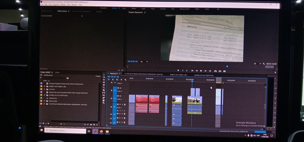Screen dimensions: 304x142
Task: Select Sequence 01 in the Project panel
Action: pyautogui.click(x=53, y=98)
